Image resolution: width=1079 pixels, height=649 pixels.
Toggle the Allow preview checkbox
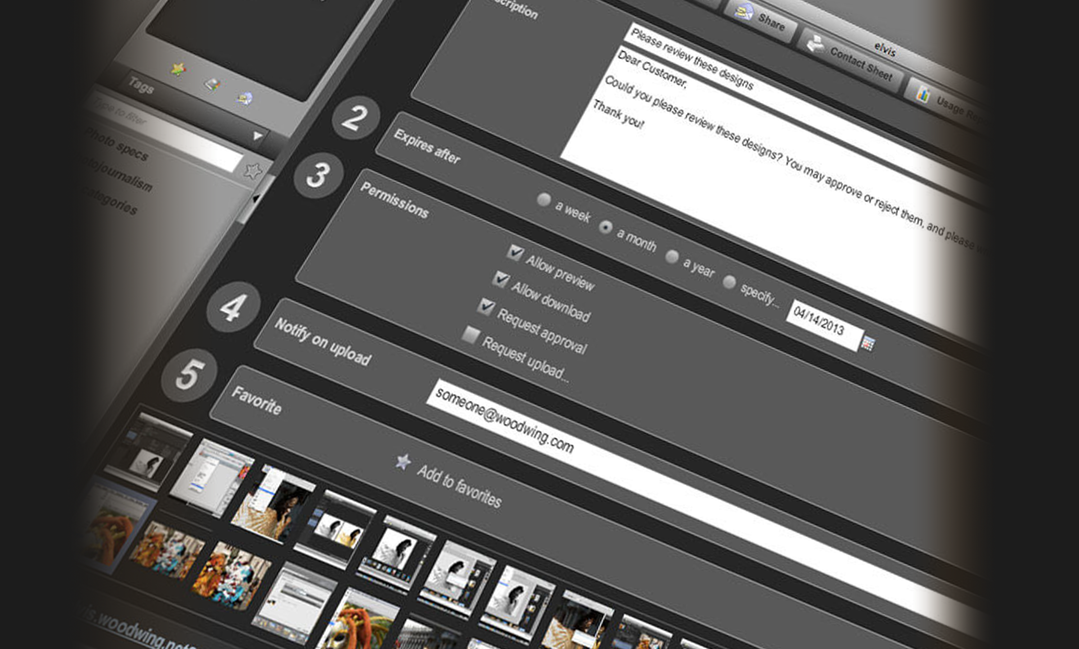515,252
